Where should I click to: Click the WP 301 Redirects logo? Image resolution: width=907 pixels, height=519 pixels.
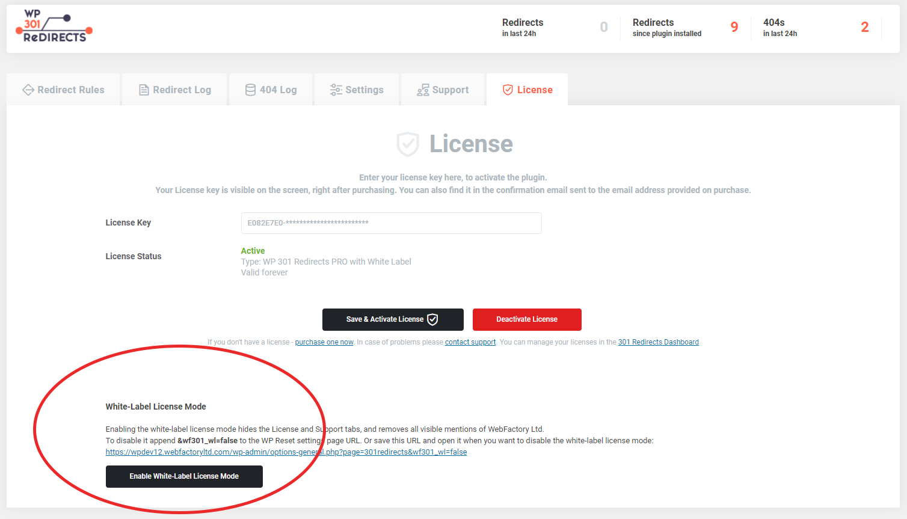54,26
